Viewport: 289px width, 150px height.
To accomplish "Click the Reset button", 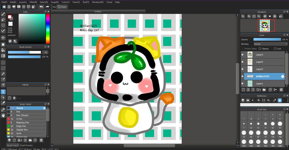I will pyautogui.click(x=62, y=7).
